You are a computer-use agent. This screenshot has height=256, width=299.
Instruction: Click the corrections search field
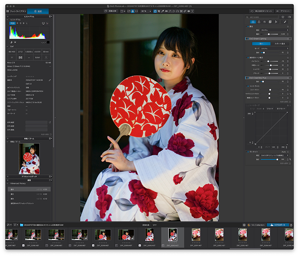click(x=263, y=17)
